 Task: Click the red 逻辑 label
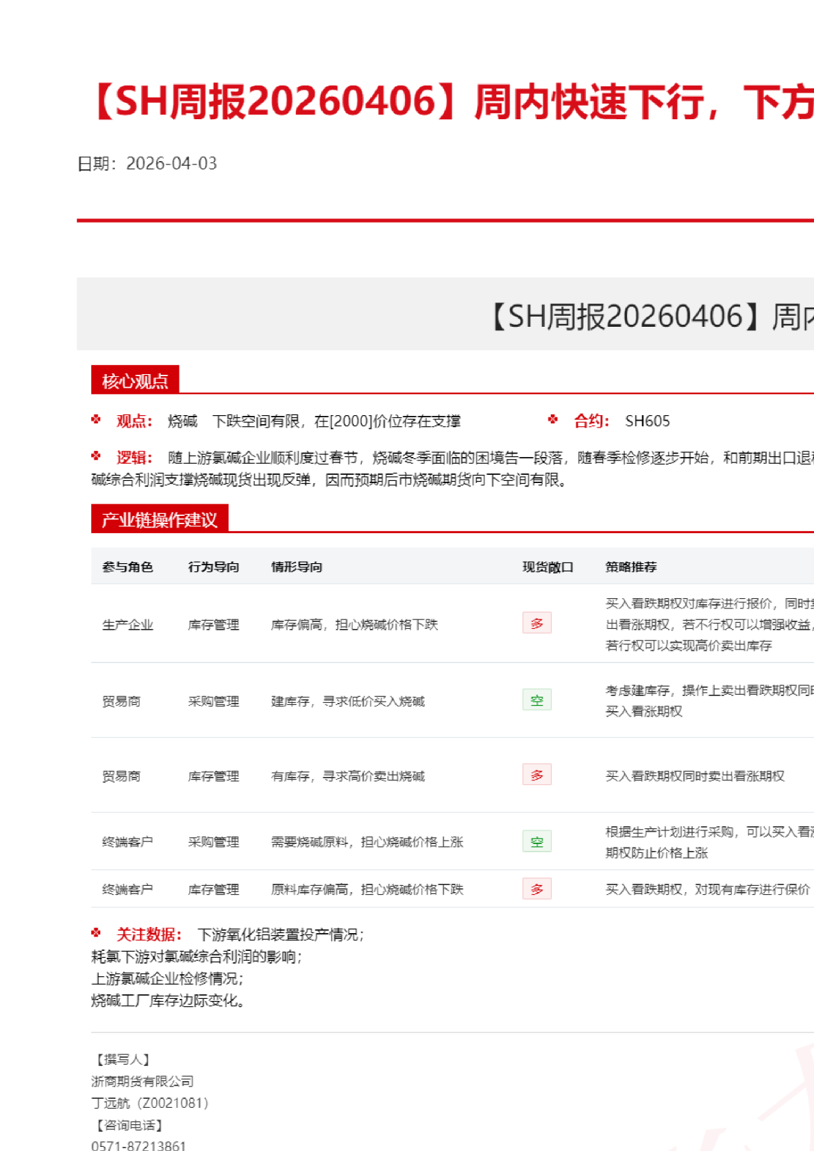click(134, 458)
